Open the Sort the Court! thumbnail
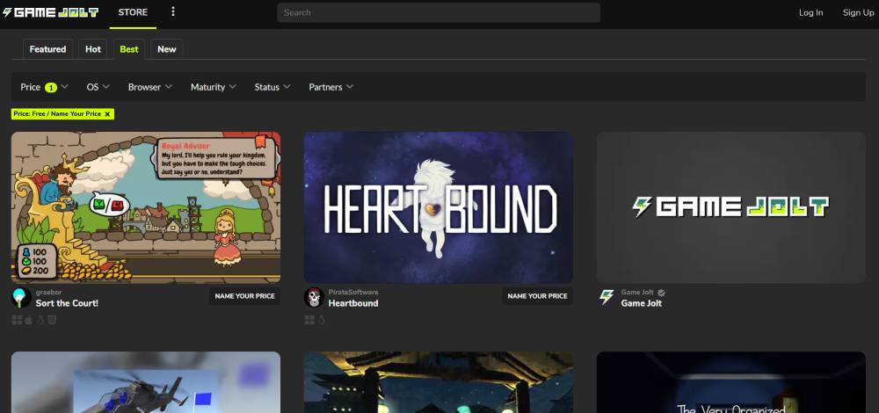879x413 pixels. pos(146,207)
